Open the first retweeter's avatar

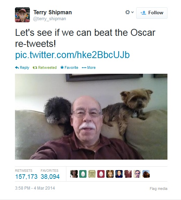pyautogui.click(x=74, y=174)
